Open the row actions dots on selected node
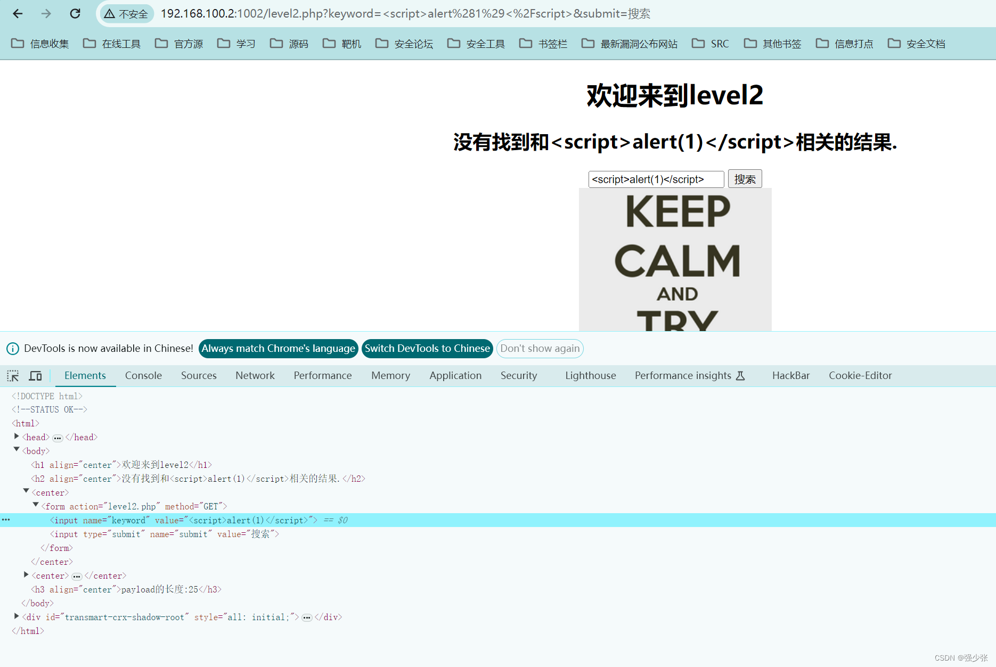 [6, 520]
